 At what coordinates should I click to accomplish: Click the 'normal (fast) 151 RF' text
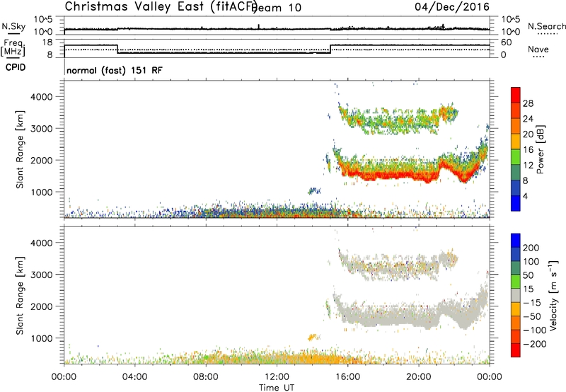point(115,70)
